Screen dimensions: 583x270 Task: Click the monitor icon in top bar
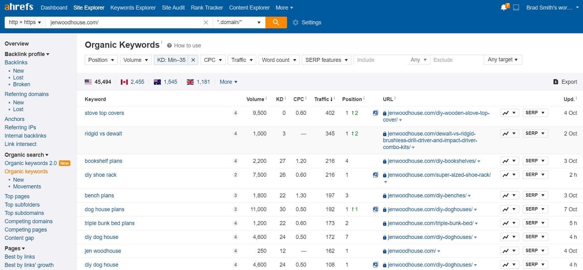[x=516, y=7]
